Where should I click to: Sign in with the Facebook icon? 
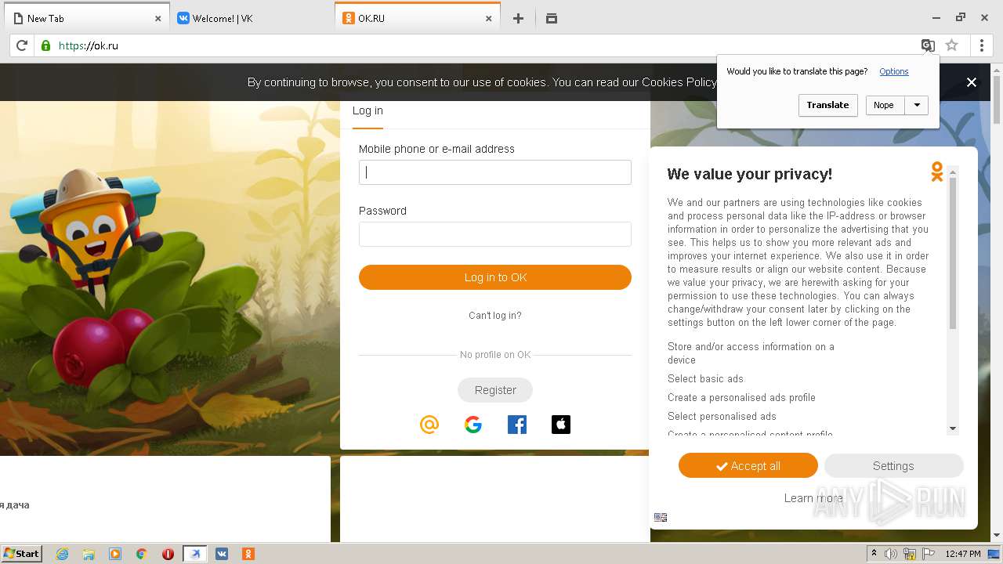pyautogui.click(x=517, y=425)
